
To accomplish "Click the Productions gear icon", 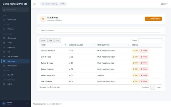I will pyautogui.click(x=4, y=66).
